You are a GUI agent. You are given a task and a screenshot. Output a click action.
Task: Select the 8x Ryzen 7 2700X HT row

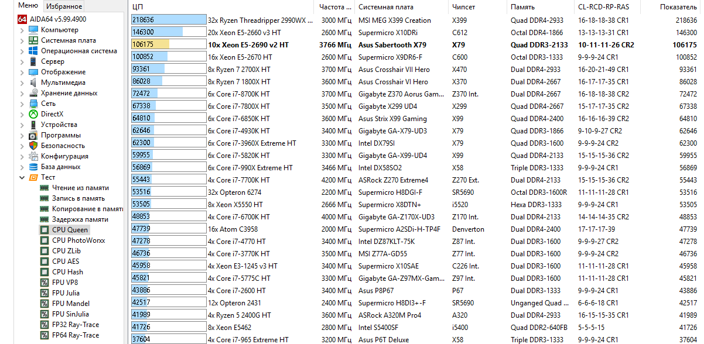[417, 69]
